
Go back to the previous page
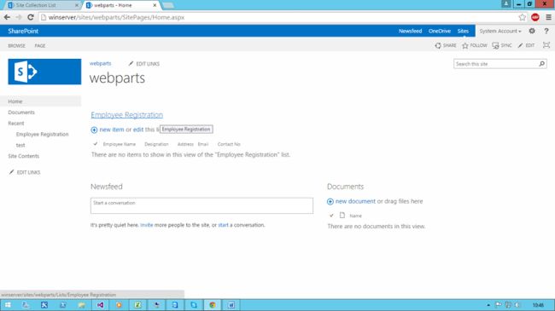coord(7,17)
